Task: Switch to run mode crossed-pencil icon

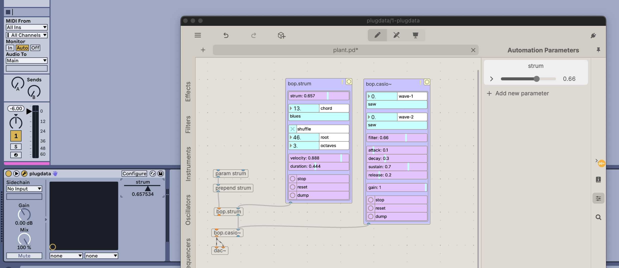Action: click(x=396, y=35)
